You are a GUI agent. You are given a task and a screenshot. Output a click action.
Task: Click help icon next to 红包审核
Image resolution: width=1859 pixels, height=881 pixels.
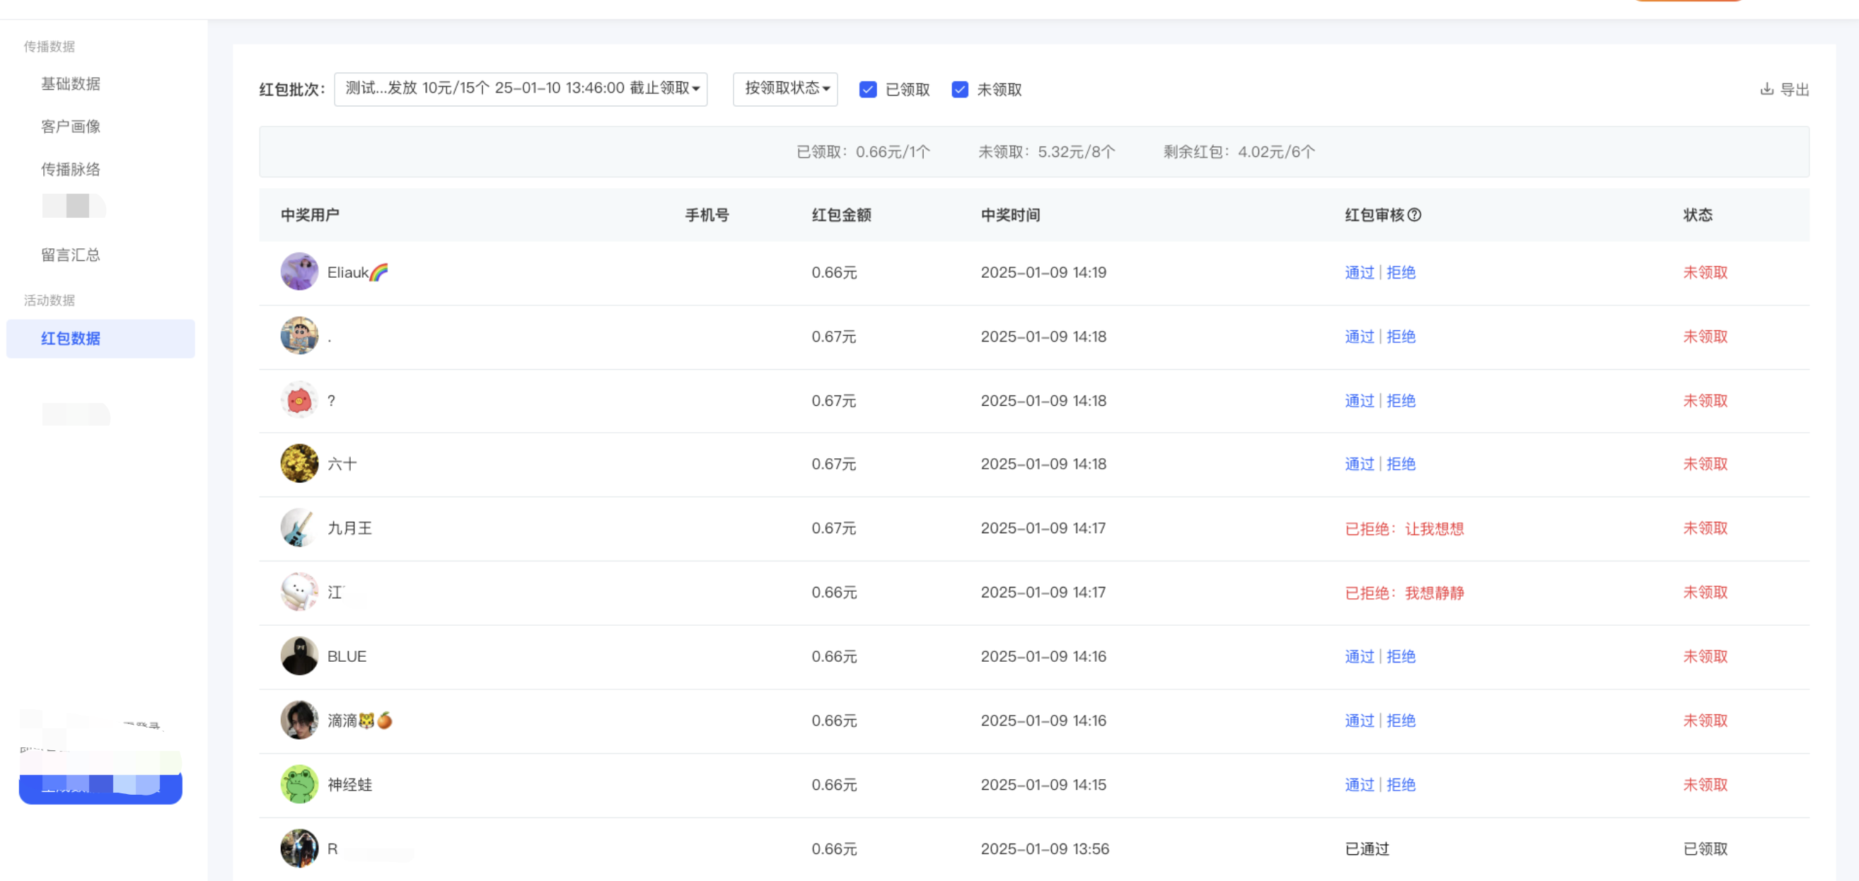pyautogui.click(x=1414, y=215)
